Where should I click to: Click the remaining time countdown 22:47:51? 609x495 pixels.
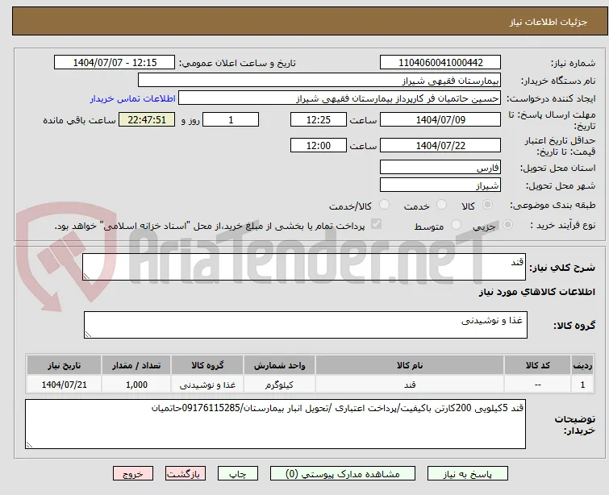147,119
